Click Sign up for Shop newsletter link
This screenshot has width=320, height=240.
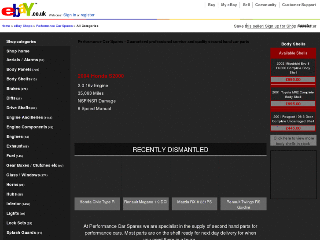click(x=291, y=26)
